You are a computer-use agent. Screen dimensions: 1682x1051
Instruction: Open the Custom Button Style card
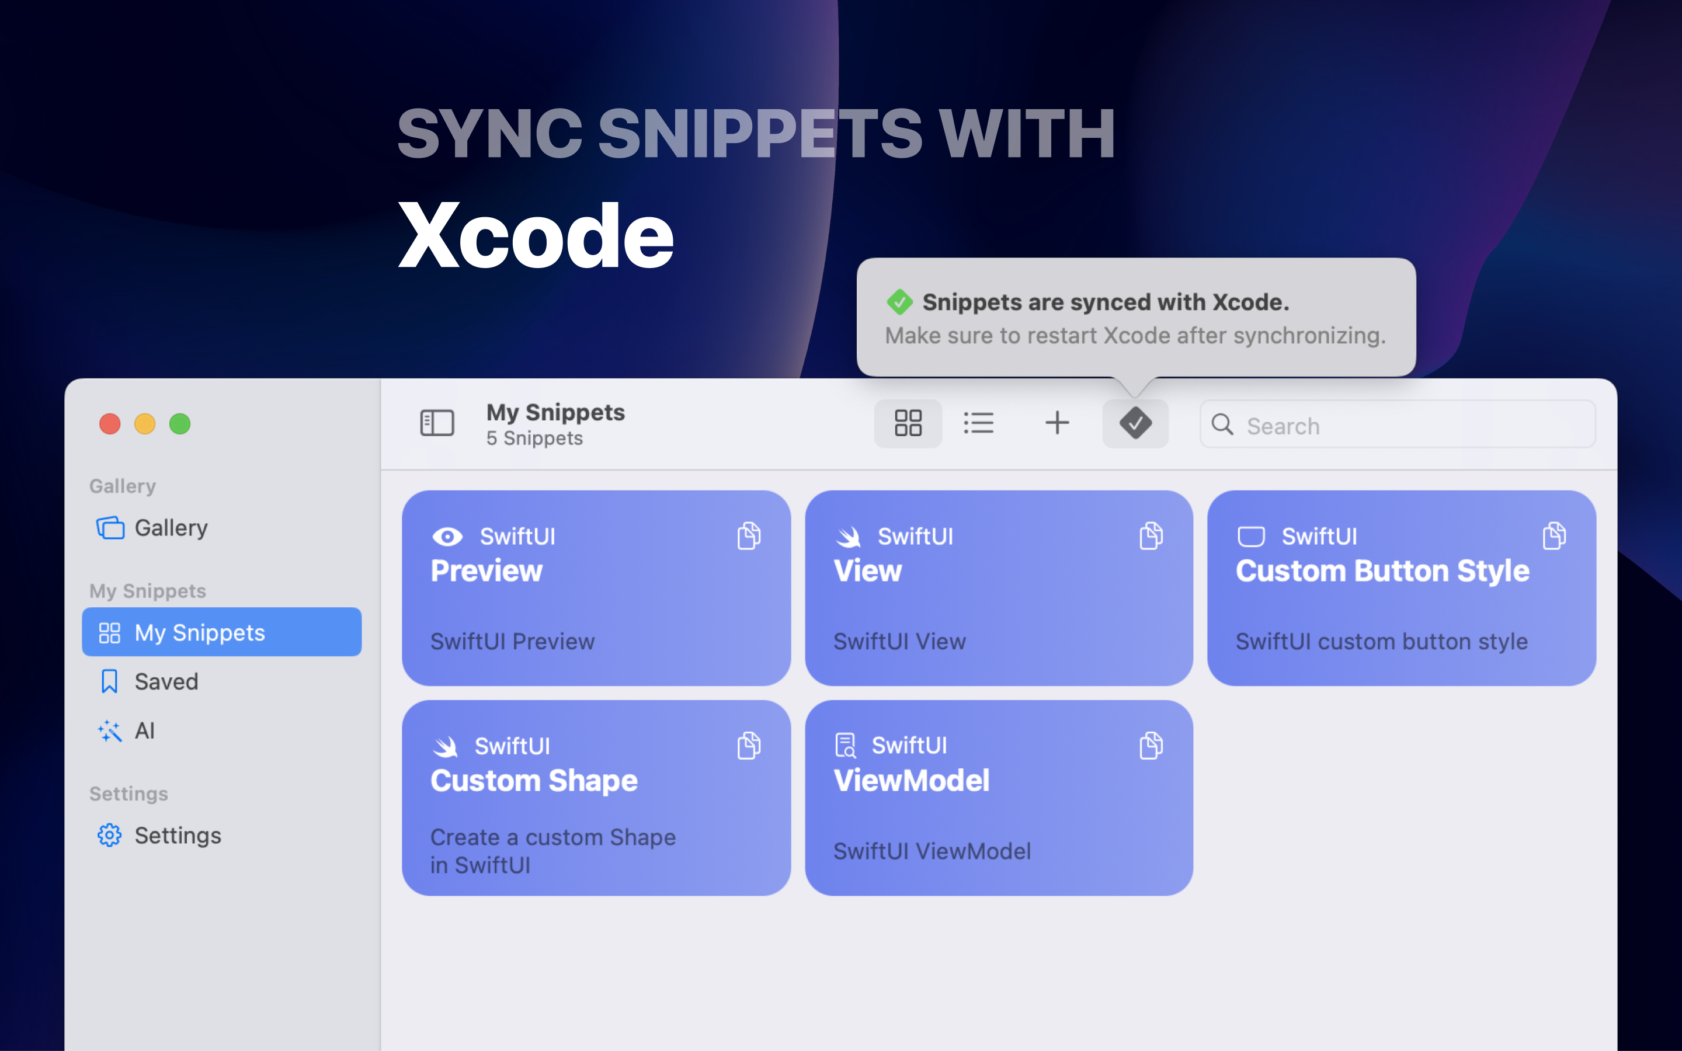(x=1401, y=588)
